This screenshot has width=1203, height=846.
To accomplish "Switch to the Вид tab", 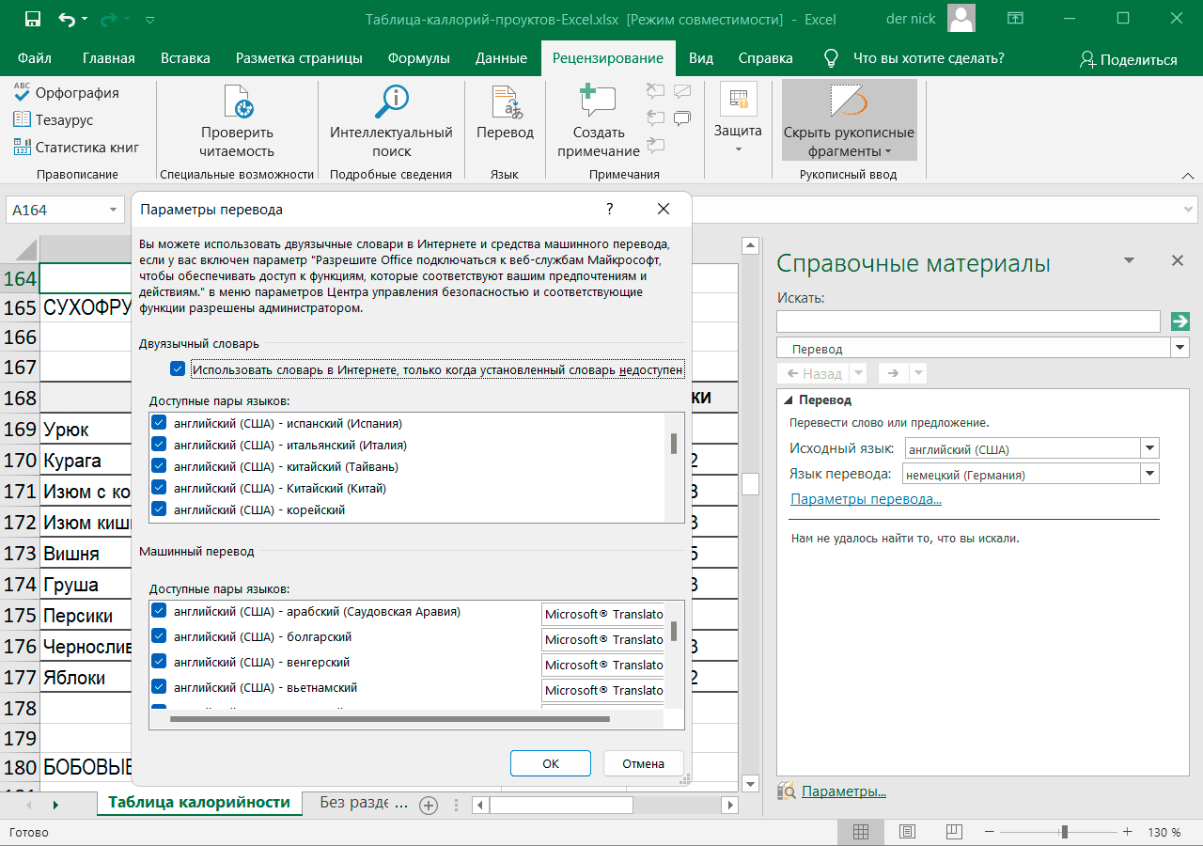I will pos(701,58).
